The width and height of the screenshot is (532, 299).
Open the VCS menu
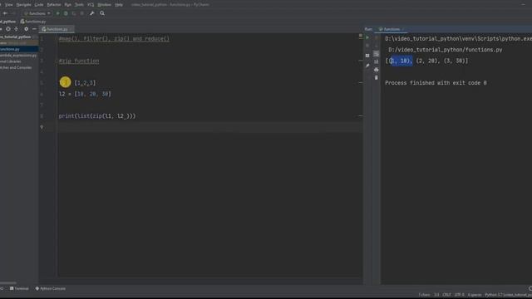click(91, 5)
